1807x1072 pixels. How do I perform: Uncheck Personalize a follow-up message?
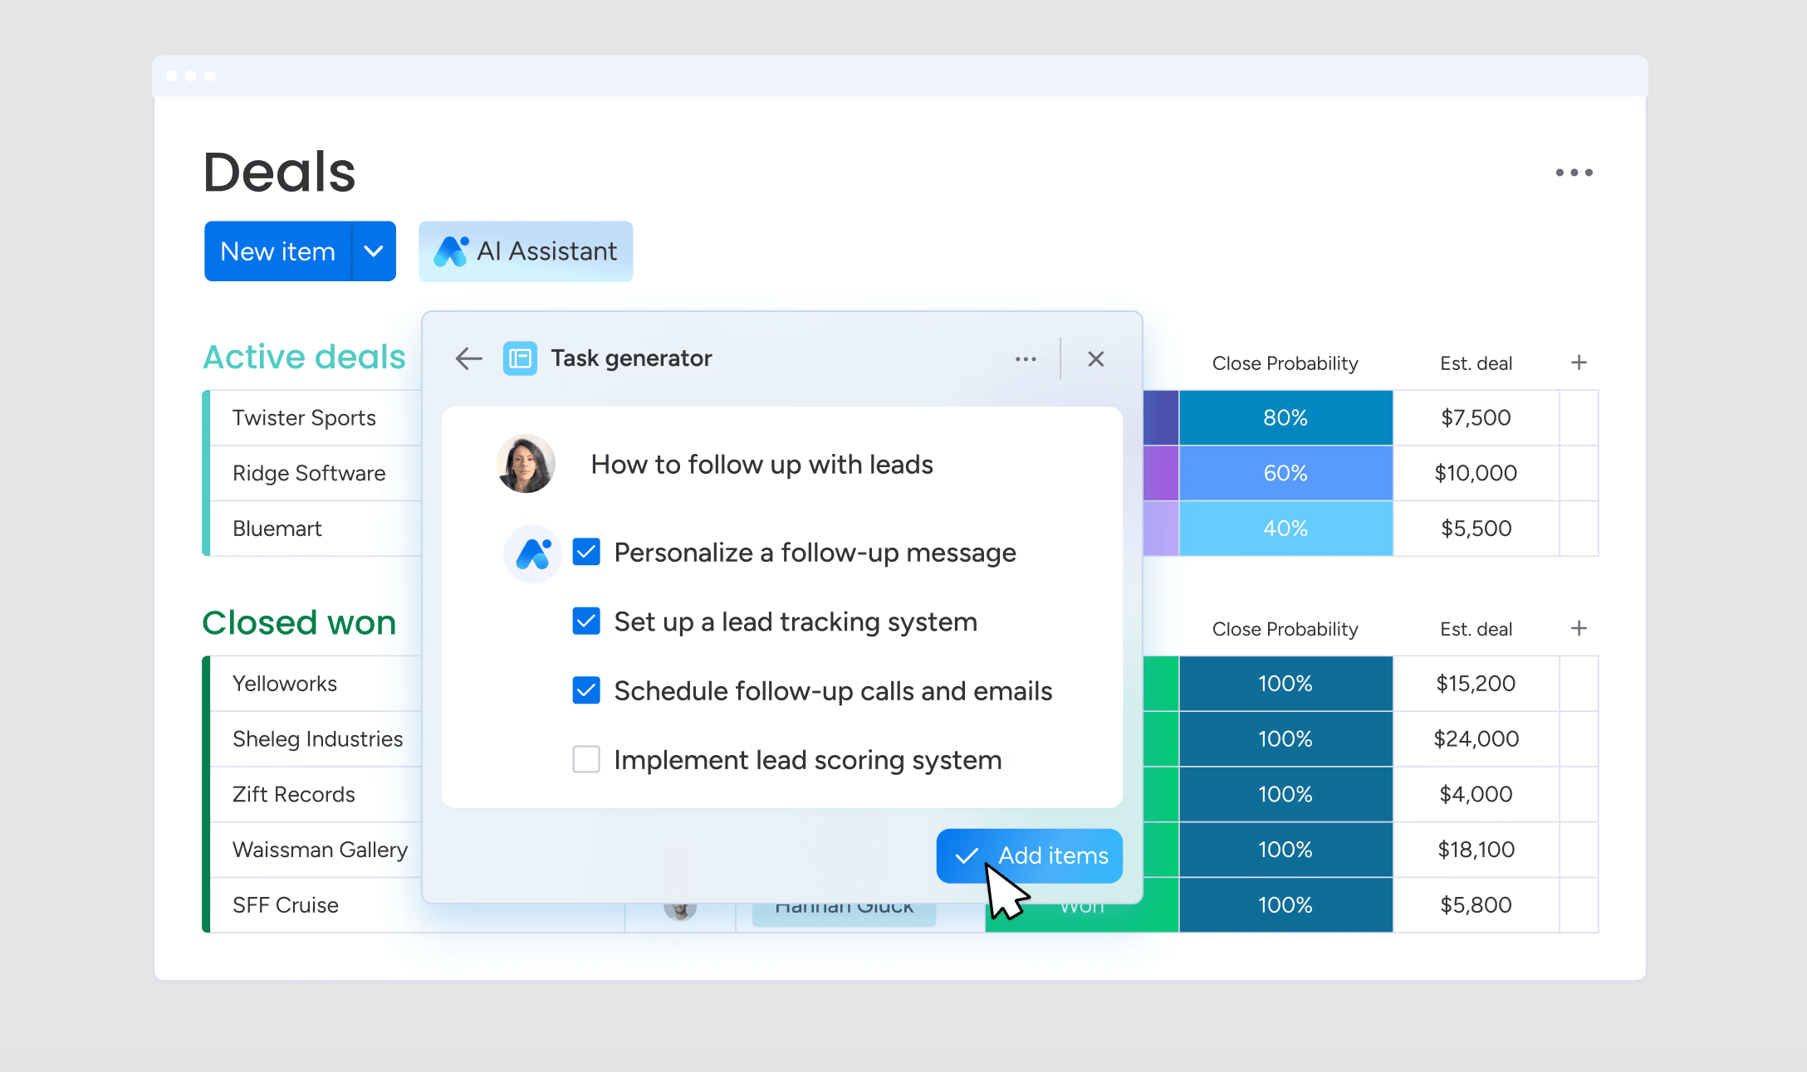click(586, 552)
